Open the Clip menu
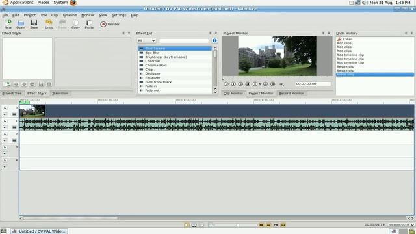Viewport: 416px width, 234px height. click(55, 15)
